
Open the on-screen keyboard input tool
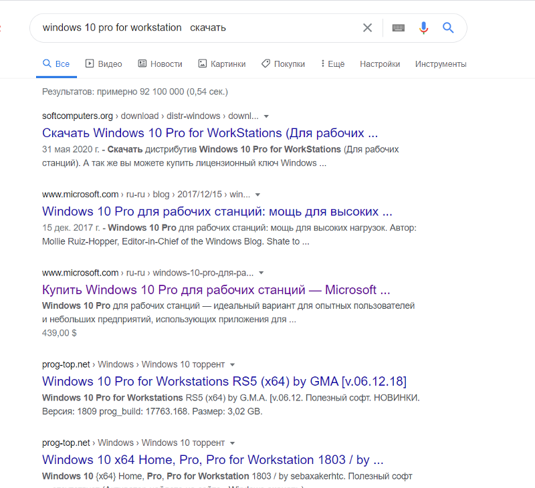[398, 27]
